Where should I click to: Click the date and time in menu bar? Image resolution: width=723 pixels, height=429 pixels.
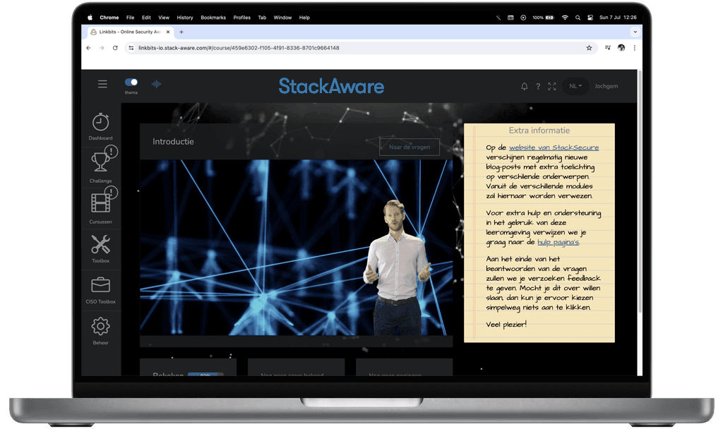(618, 18)
